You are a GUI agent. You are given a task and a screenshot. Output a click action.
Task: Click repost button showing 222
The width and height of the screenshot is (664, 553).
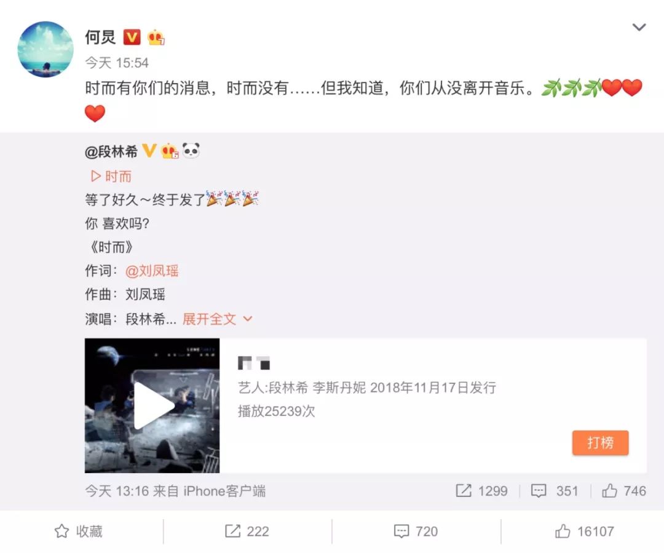coord(247,531)
